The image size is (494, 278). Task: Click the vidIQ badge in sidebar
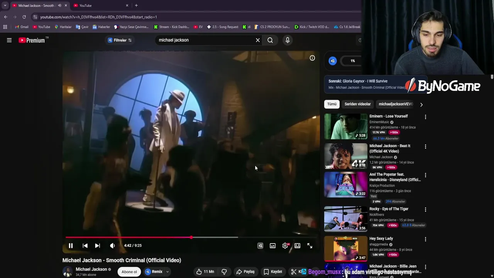333,61
